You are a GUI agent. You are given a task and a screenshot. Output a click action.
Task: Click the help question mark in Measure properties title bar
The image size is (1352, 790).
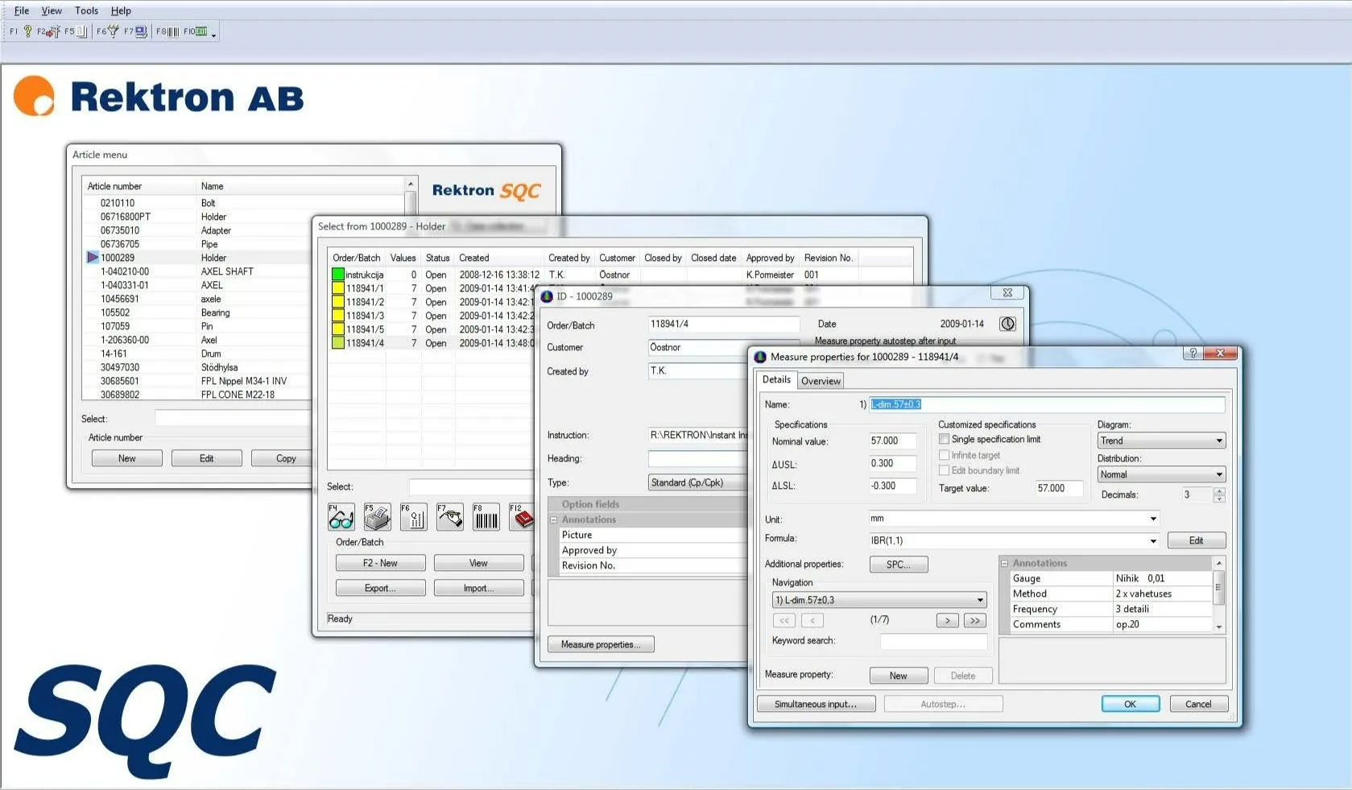click(x=1193, y=354)
